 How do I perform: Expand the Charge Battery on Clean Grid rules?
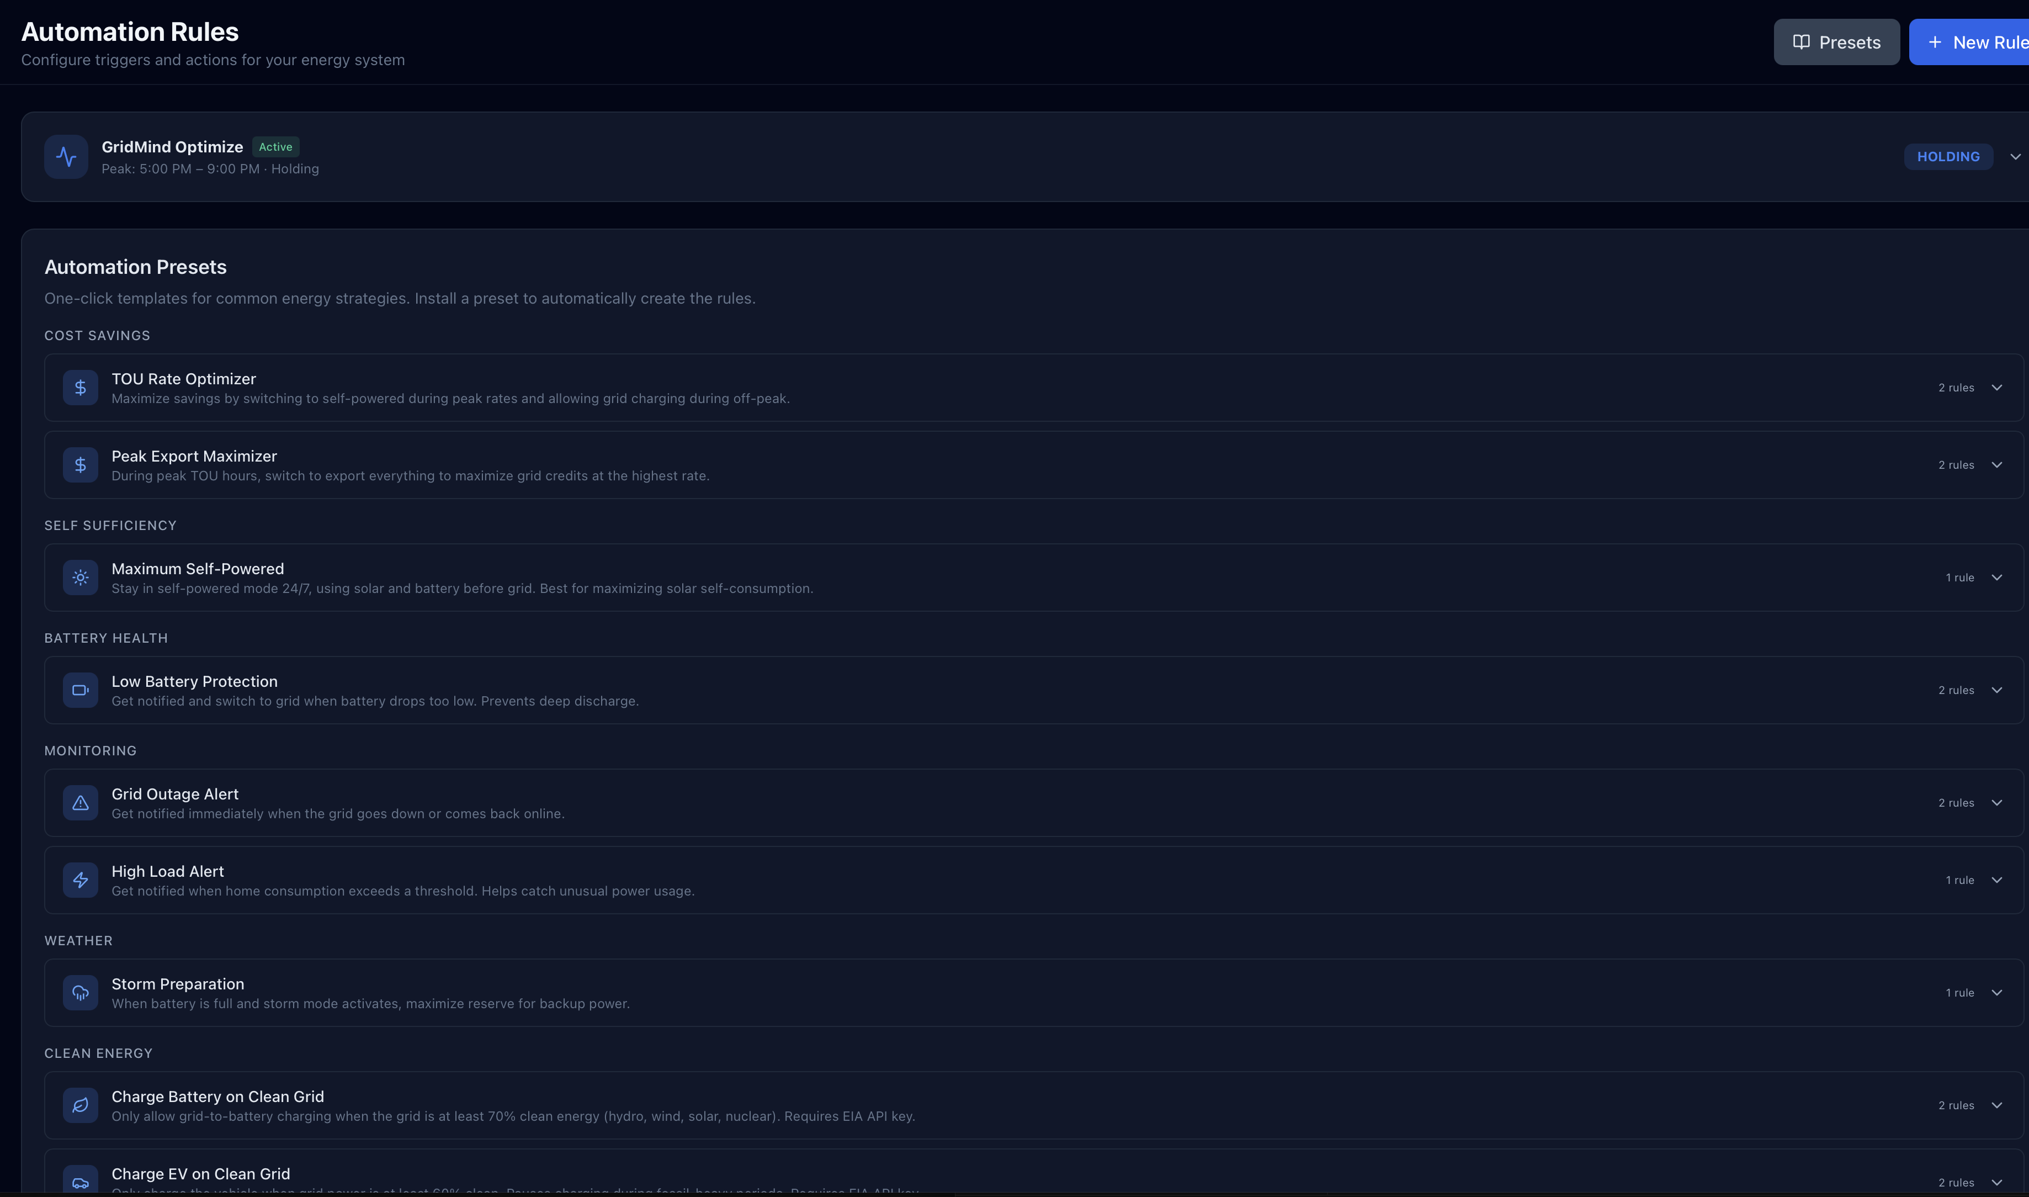pos(1998,1105)
